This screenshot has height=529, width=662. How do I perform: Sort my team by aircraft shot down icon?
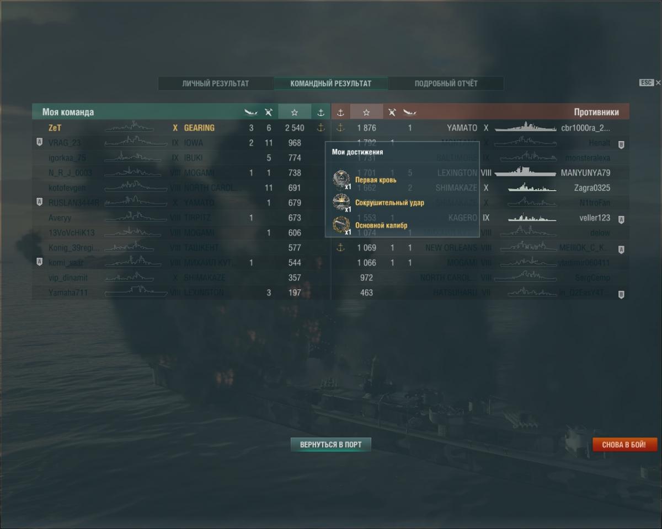269,112
